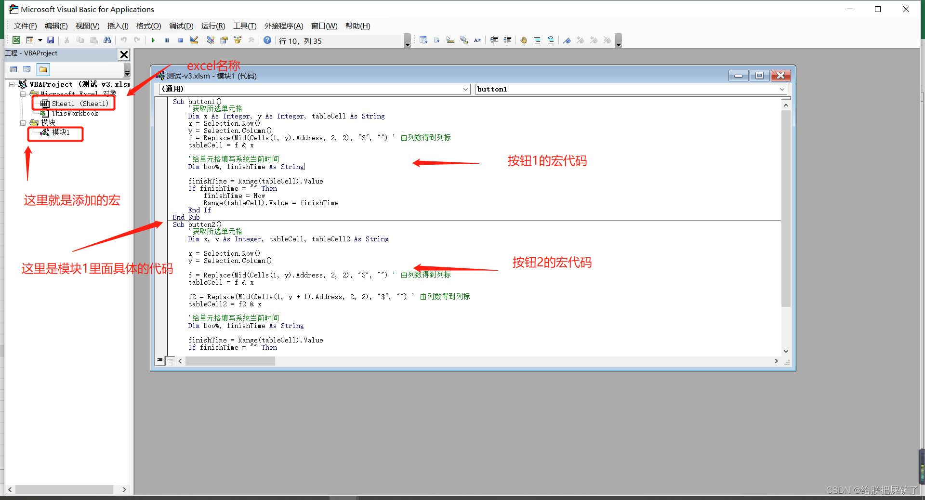
Task: Click the Redo arrow icon
Action: [137, 40]
